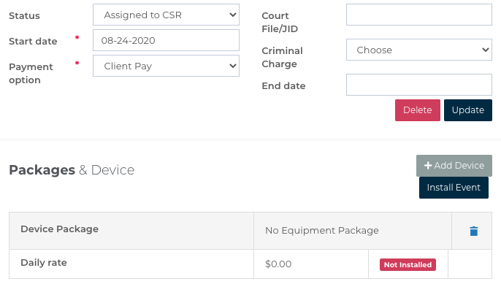
Task: Click the Payment option field label
Action: coord(31,73)
